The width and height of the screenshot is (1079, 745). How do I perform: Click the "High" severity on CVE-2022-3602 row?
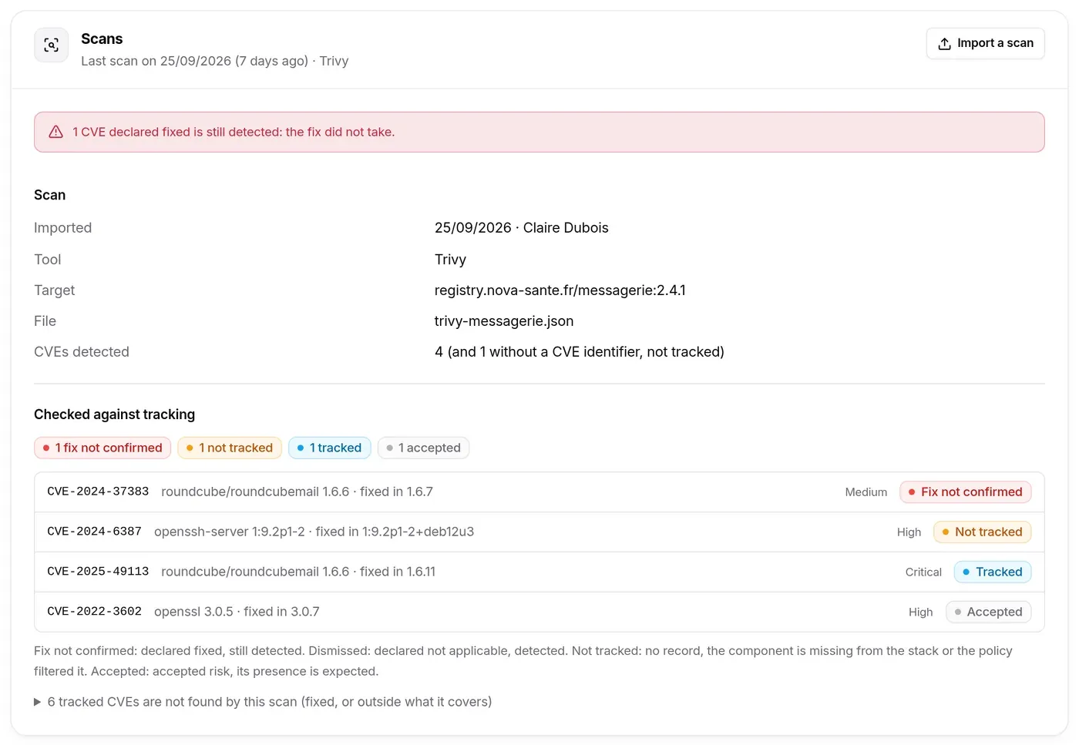point(921,612)
